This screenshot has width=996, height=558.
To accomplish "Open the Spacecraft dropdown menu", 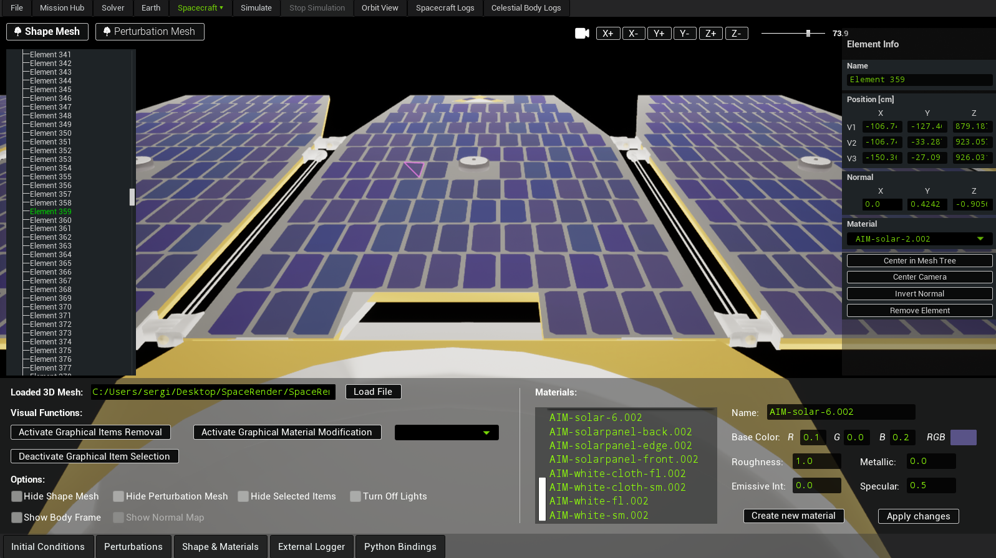I will pyautogui.click(x=200, y=8).
